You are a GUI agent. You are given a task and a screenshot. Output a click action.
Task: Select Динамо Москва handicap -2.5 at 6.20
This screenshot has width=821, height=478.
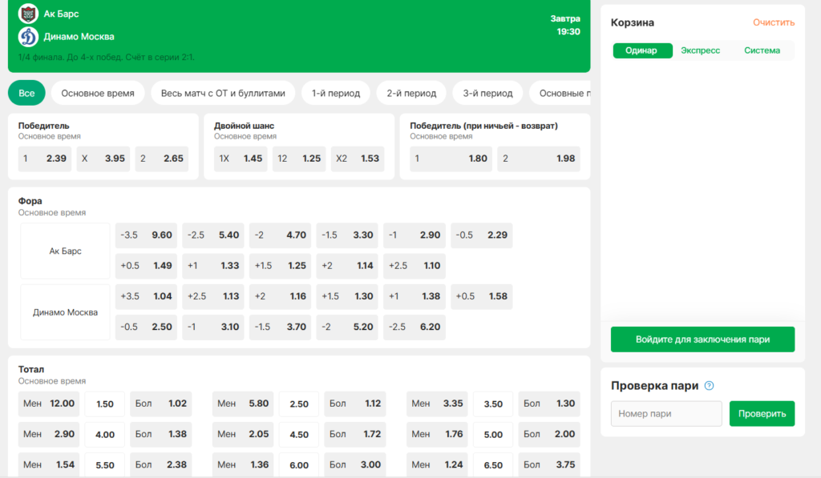pyautogui.click(x=415, y=327)
